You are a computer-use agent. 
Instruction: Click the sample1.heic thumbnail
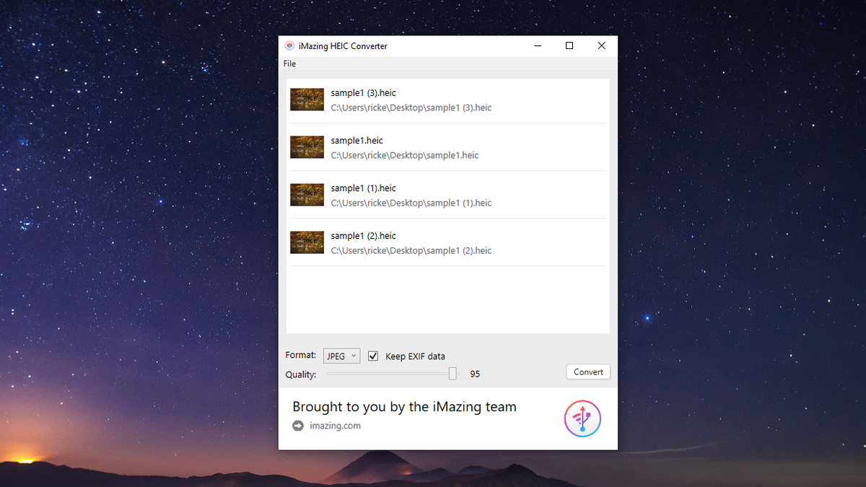[x=307, y=146]
